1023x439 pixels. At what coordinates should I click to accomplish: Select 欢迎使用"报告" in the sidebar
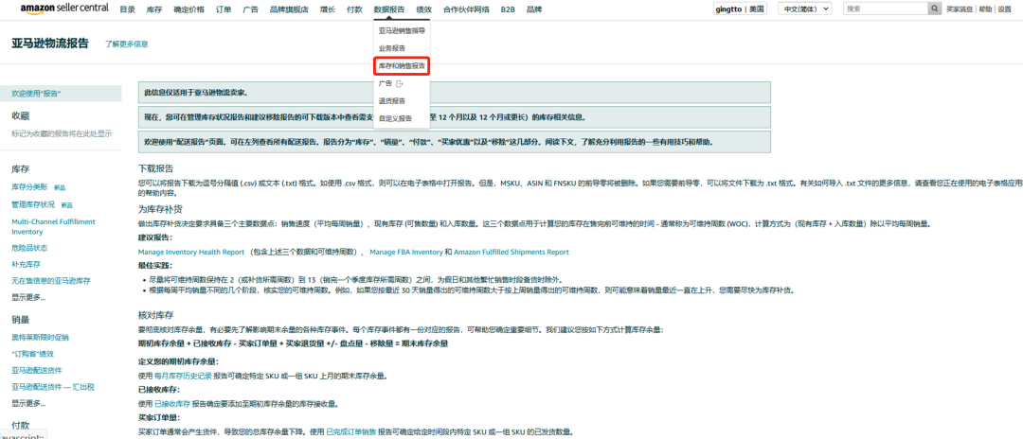[61, 93]
